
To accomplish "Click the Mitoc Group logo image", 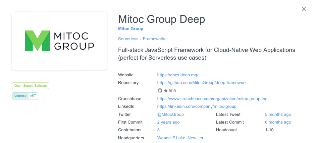I will pyautogui.click(x=59, y=41).
